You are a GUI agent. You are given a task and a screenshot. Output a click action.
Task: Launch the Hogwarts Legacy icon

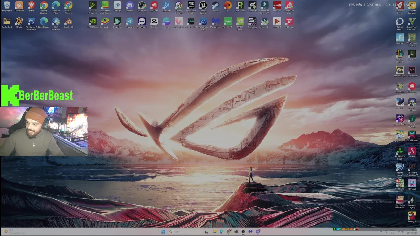(x=412, y=202)
